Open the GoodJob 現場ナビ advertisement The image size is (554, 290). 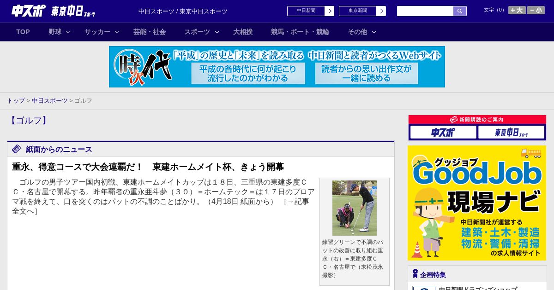pyautogui.click(x=477, y=203)
